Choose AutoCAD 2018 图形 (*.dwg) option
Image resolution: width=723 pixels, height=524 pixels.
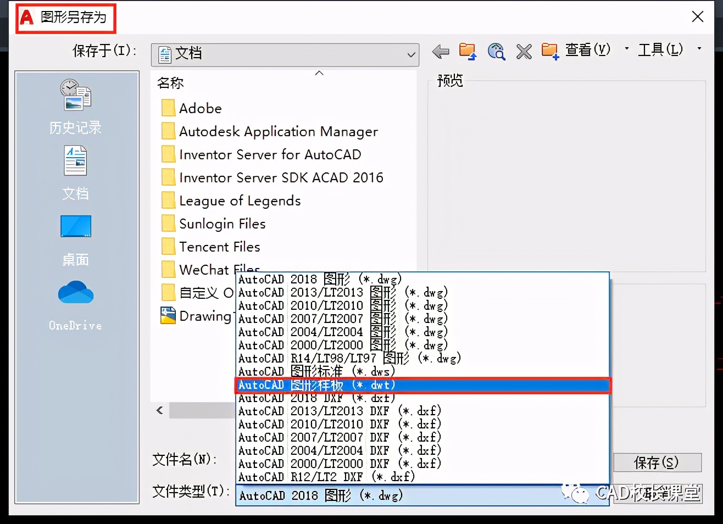point(422,279)
